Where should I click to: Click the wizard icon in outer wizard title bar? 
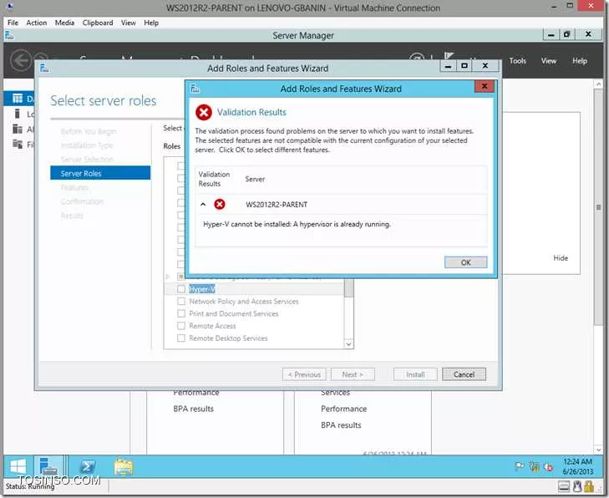point(44,69)
